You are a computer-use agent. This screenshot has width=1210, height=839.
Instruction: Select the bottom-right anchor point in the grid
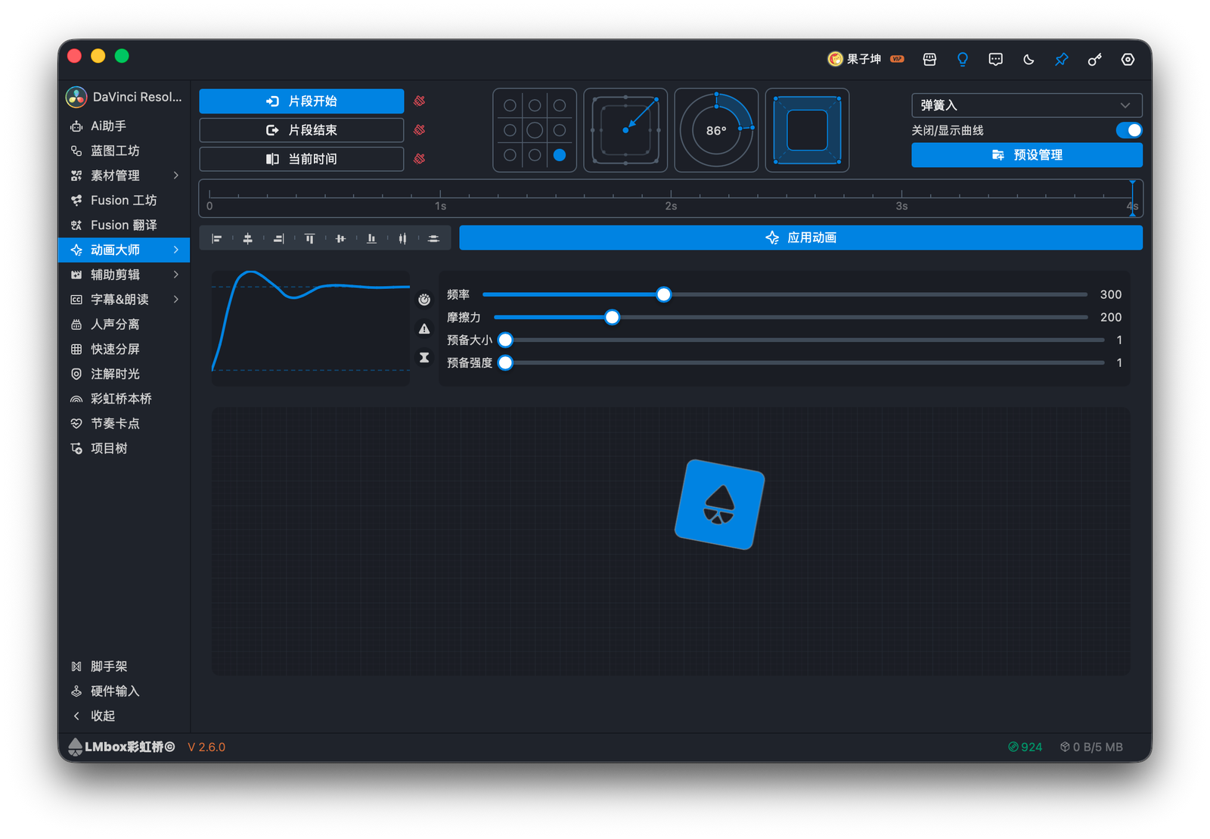[560, 155]
